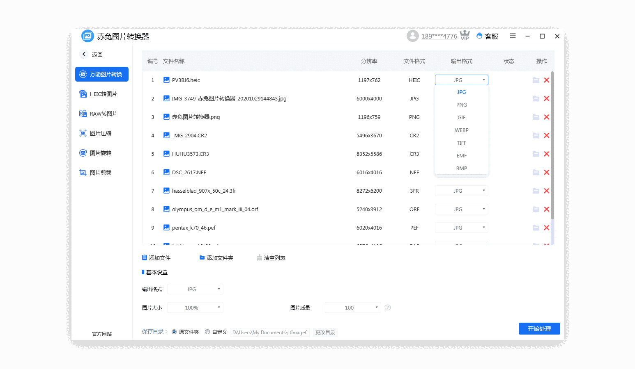The width and height of the screenshot is (635, 369).
Task: Open output folder for PV3BJ6.heic
Action: (536, 80)
